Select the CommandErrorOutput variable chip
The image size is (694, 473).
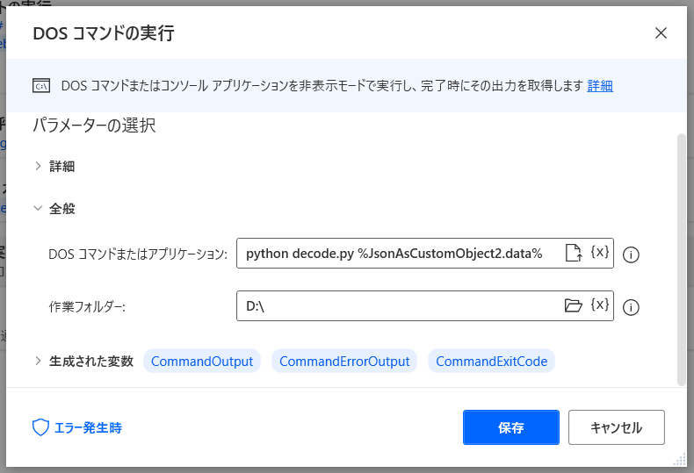(344, 362)
